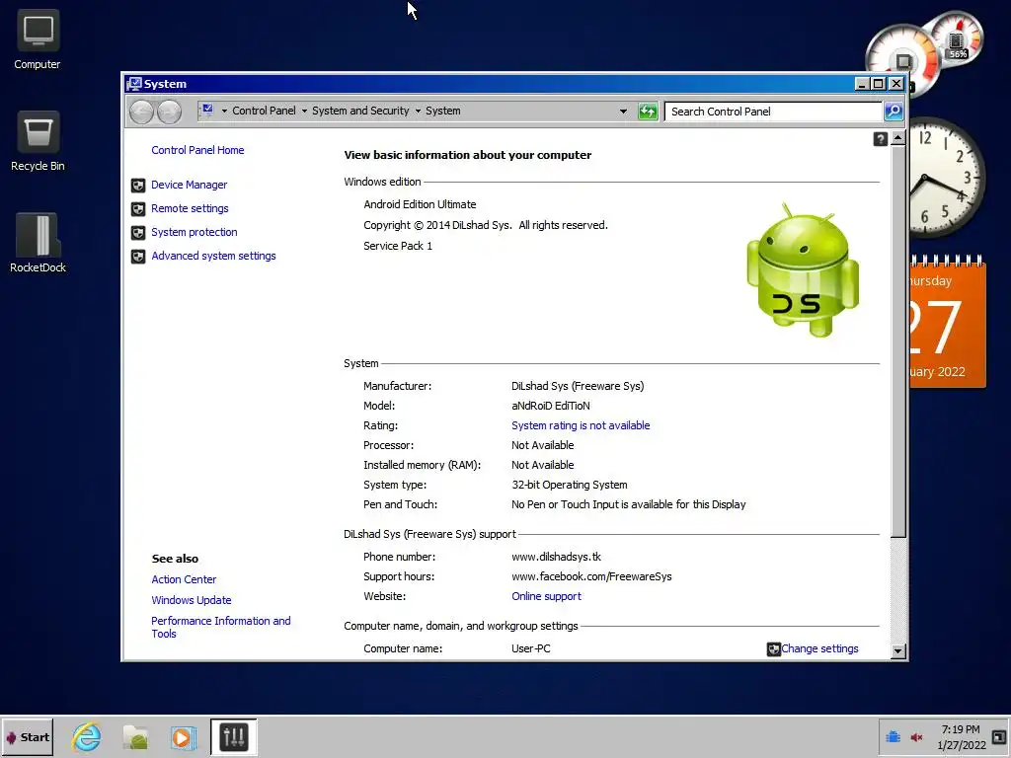Open help with the question mark icon
Image resolution: width=1011 pixels, height=758 pixels.
point(880,138)
